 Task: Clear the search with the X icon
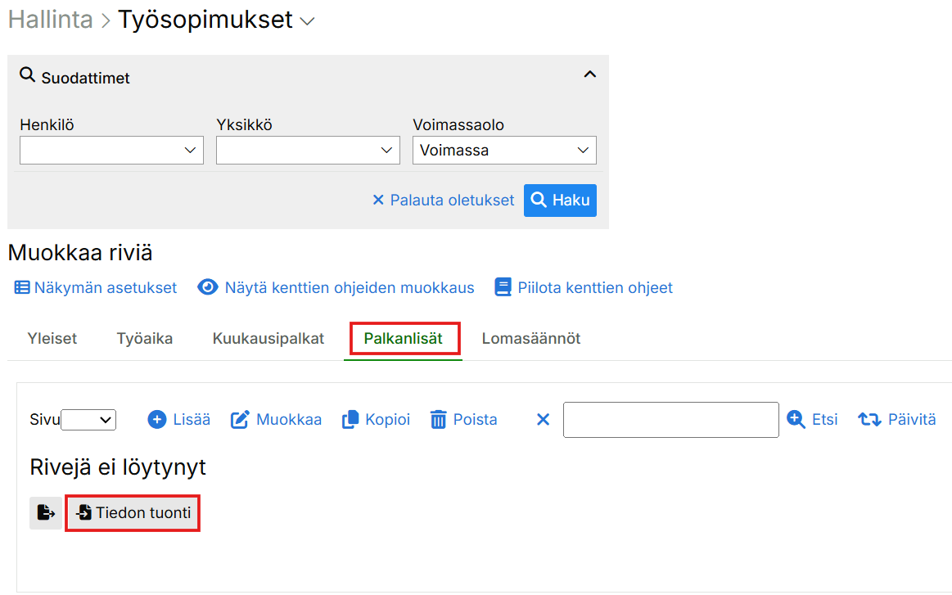[543, 420]
